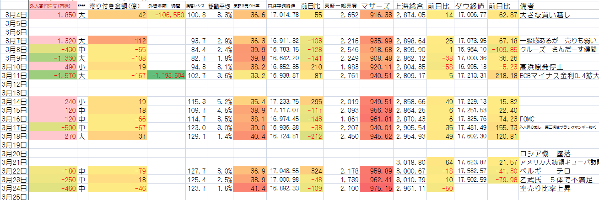Click the green -1,193,504 foreign capital cell
Image resolution: width=599 pixels, height=200 pixels.
[x=166, y=76]
